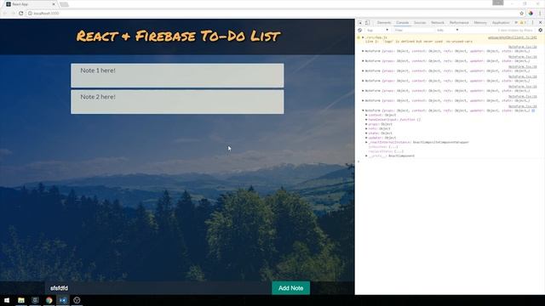Open the webpackHotDevClient.js:241 source link
The width and height of the screenshot is (545, 306).
tap(512, 37)
